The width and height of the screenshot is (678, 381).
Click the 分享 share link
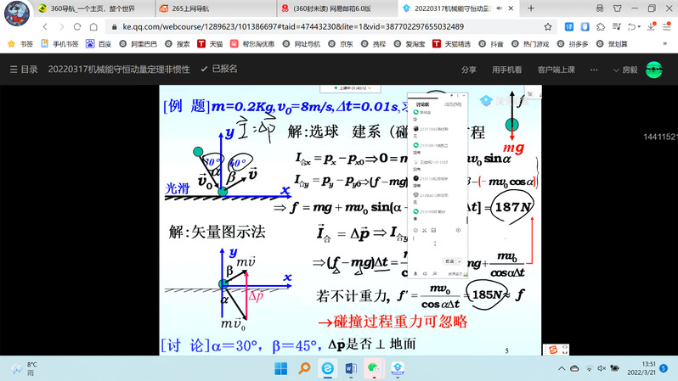click(x=468, y=70)
